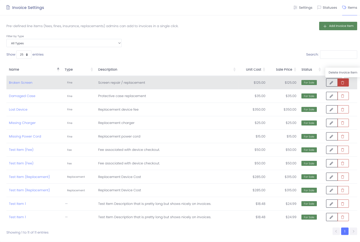The height and width of the screenshot is (242, 360).
Task: Focus the table Search field
Action: (x=338, y=55)
